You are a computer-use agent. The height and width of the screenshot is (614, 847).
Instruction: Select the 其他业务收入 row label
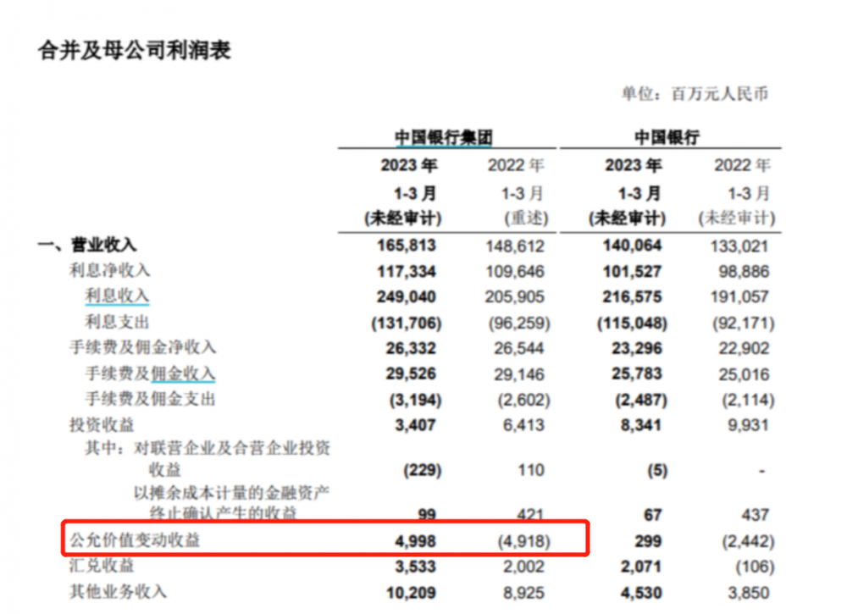point(118,591)
